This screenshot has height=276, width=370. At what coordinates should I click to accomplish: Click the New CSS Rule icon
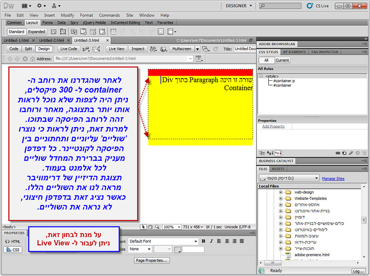point(344,153)
